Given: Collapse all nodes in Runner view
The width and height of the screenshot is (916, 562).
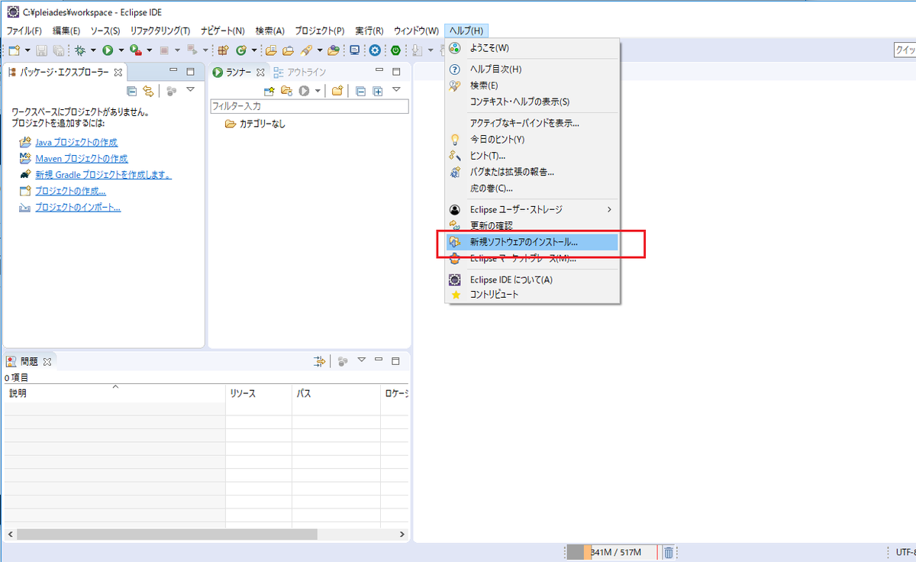Looking at the screenshot, I should pos(360,92).
